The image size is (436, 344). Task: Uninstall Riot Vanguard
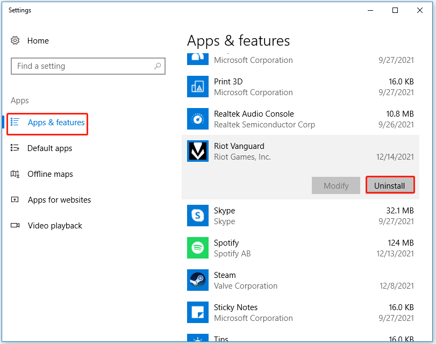(x=390, y=185)
